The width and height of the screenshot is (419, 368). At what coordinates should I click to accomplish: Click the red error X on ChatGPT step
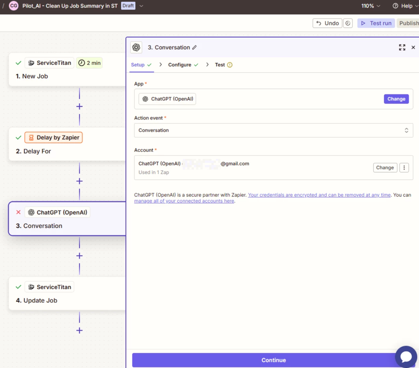click(19, 212)
